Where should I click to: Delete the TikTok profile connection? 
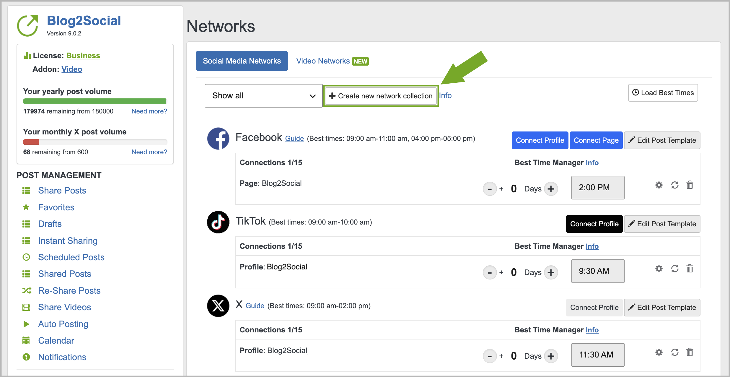tap(690, 269)
